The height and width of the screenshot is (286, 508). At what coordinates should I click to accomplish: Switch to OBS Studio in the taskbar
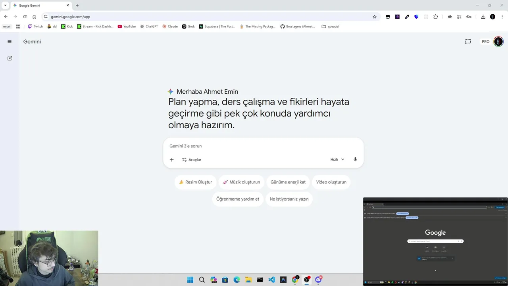tap(306, 280)
